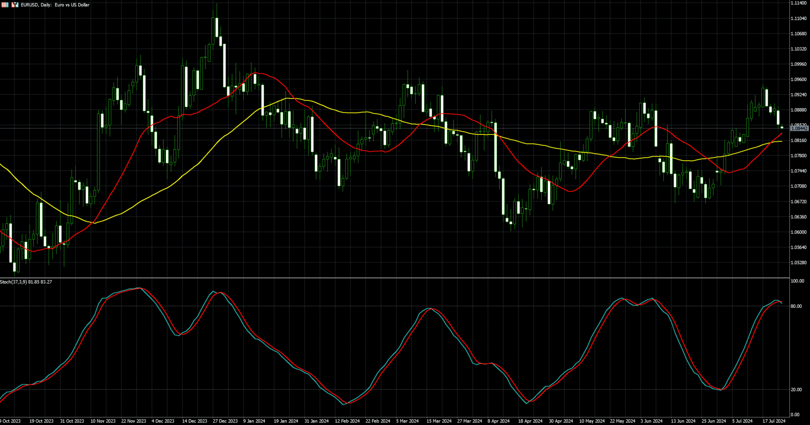
Task: Click the 10 Nov 2023 date label
Action: (x=103, y=421)
